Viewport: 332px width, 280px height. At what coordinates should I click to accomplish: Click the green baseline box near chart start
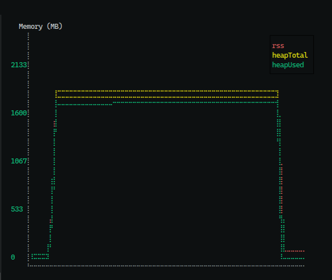(40, 256)
